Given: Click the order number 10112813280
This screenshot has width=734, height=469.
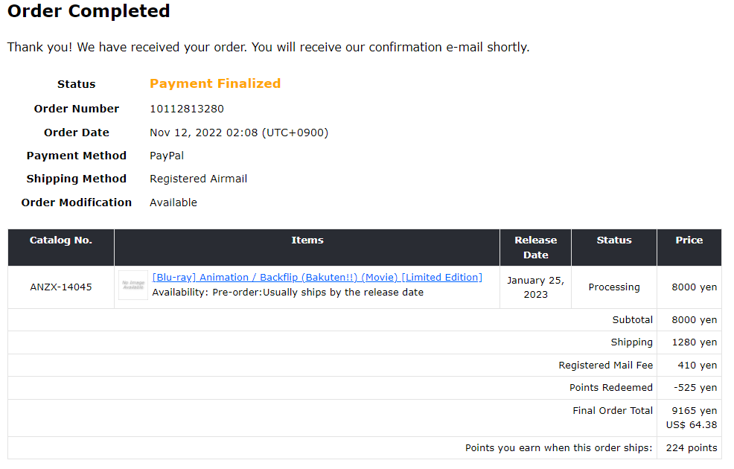Looking at the screenshot, I should pyautogui.click(x=187, y=109).
